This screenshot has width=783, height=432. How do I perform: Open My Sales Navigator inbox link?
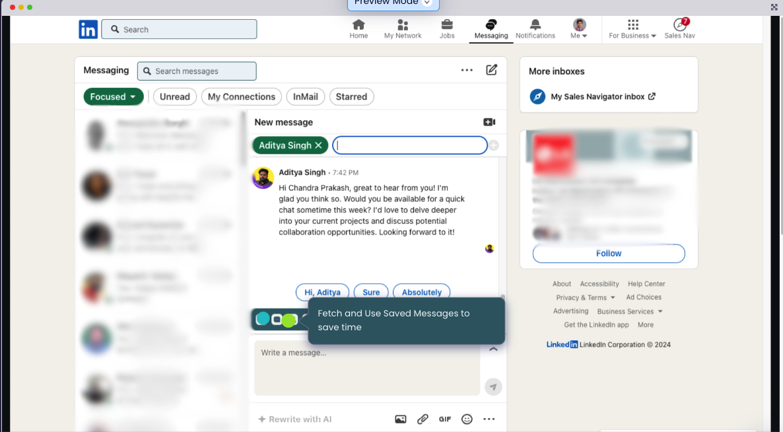(603, 97)
